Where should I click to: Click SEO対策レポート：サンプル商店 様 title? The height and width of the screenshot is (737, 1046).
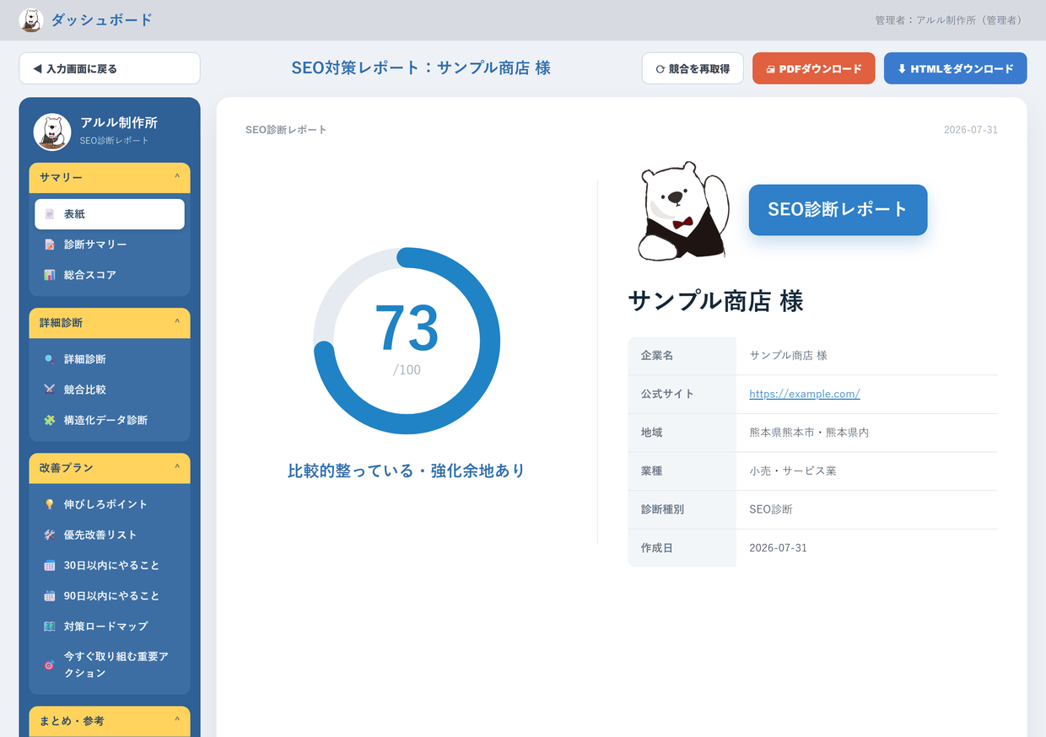[x=421, y=68]
